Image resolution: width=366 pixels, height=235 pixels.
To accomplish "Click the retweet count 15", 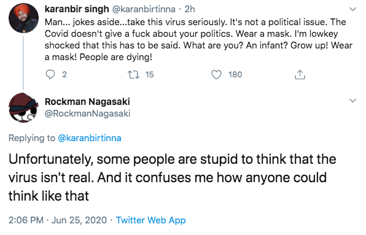I will click(149, 75).
